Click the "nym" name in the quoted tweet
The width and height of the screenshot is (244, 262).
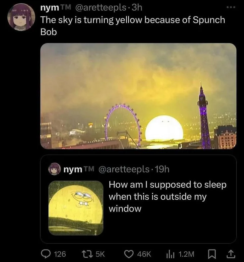point(73,169)
